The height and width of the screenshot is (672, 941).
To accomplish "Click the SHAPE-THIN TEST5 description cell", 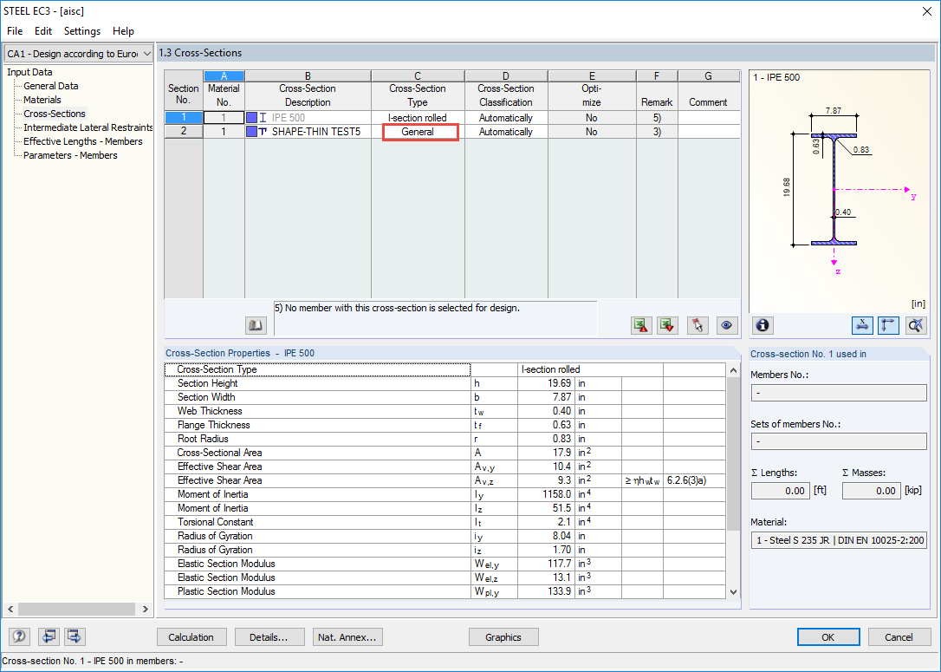I will pyautogui.click(x=308, y=132).
